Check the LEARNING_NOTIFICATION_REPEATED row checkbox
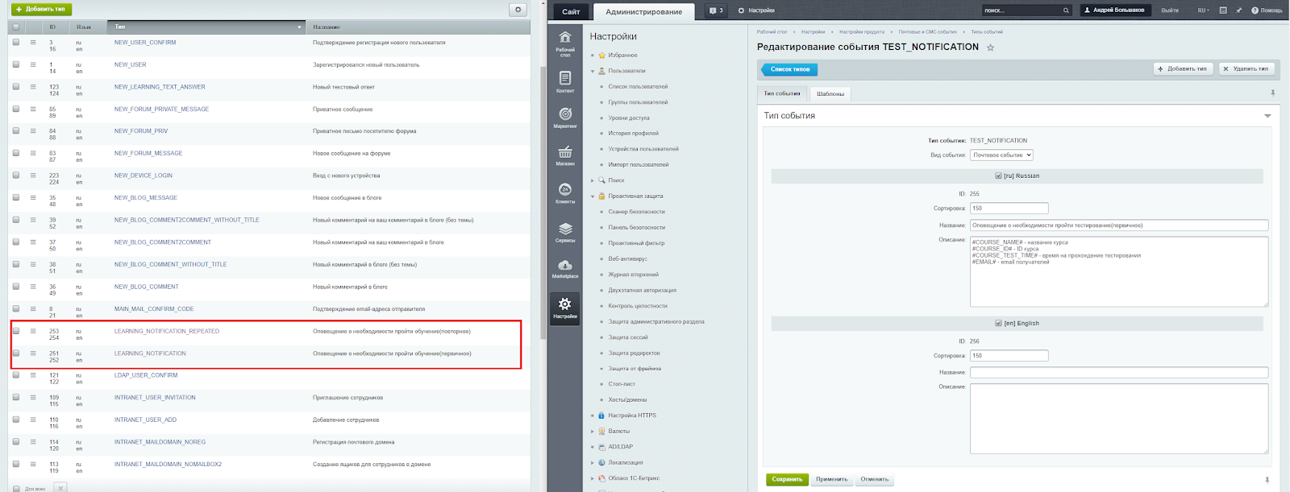1290x492 pixels. click(x=15, y=330)
